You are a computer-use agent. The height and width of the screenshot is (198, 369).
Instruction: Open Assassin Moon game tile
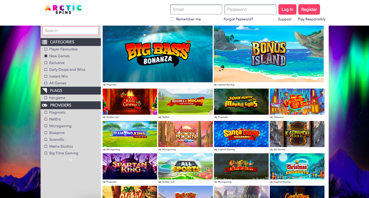tap(185, 134)
